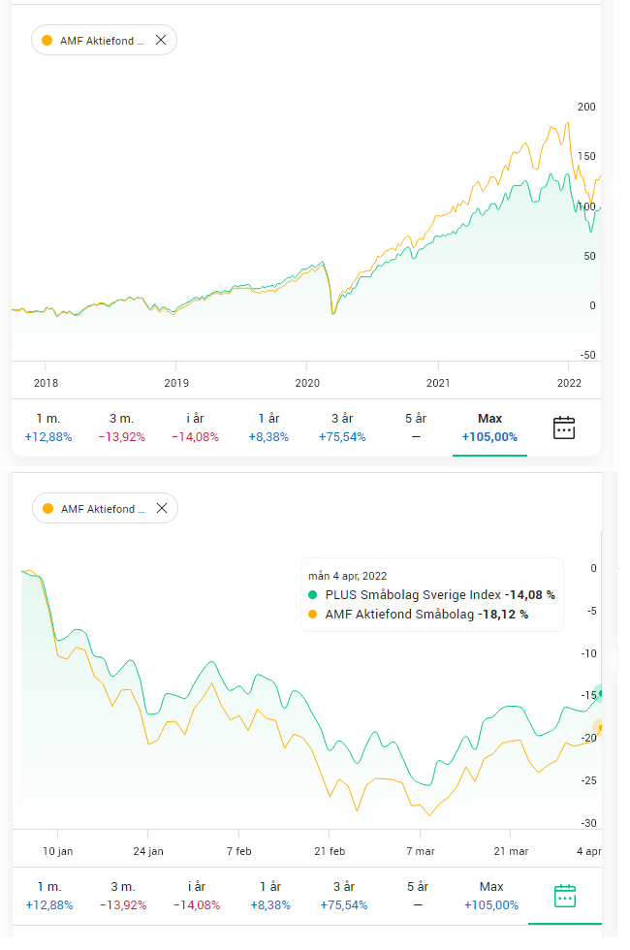Select 'i år' period in bottom chart
Viewport: 630px width, 950px height.
coord(197,896)
